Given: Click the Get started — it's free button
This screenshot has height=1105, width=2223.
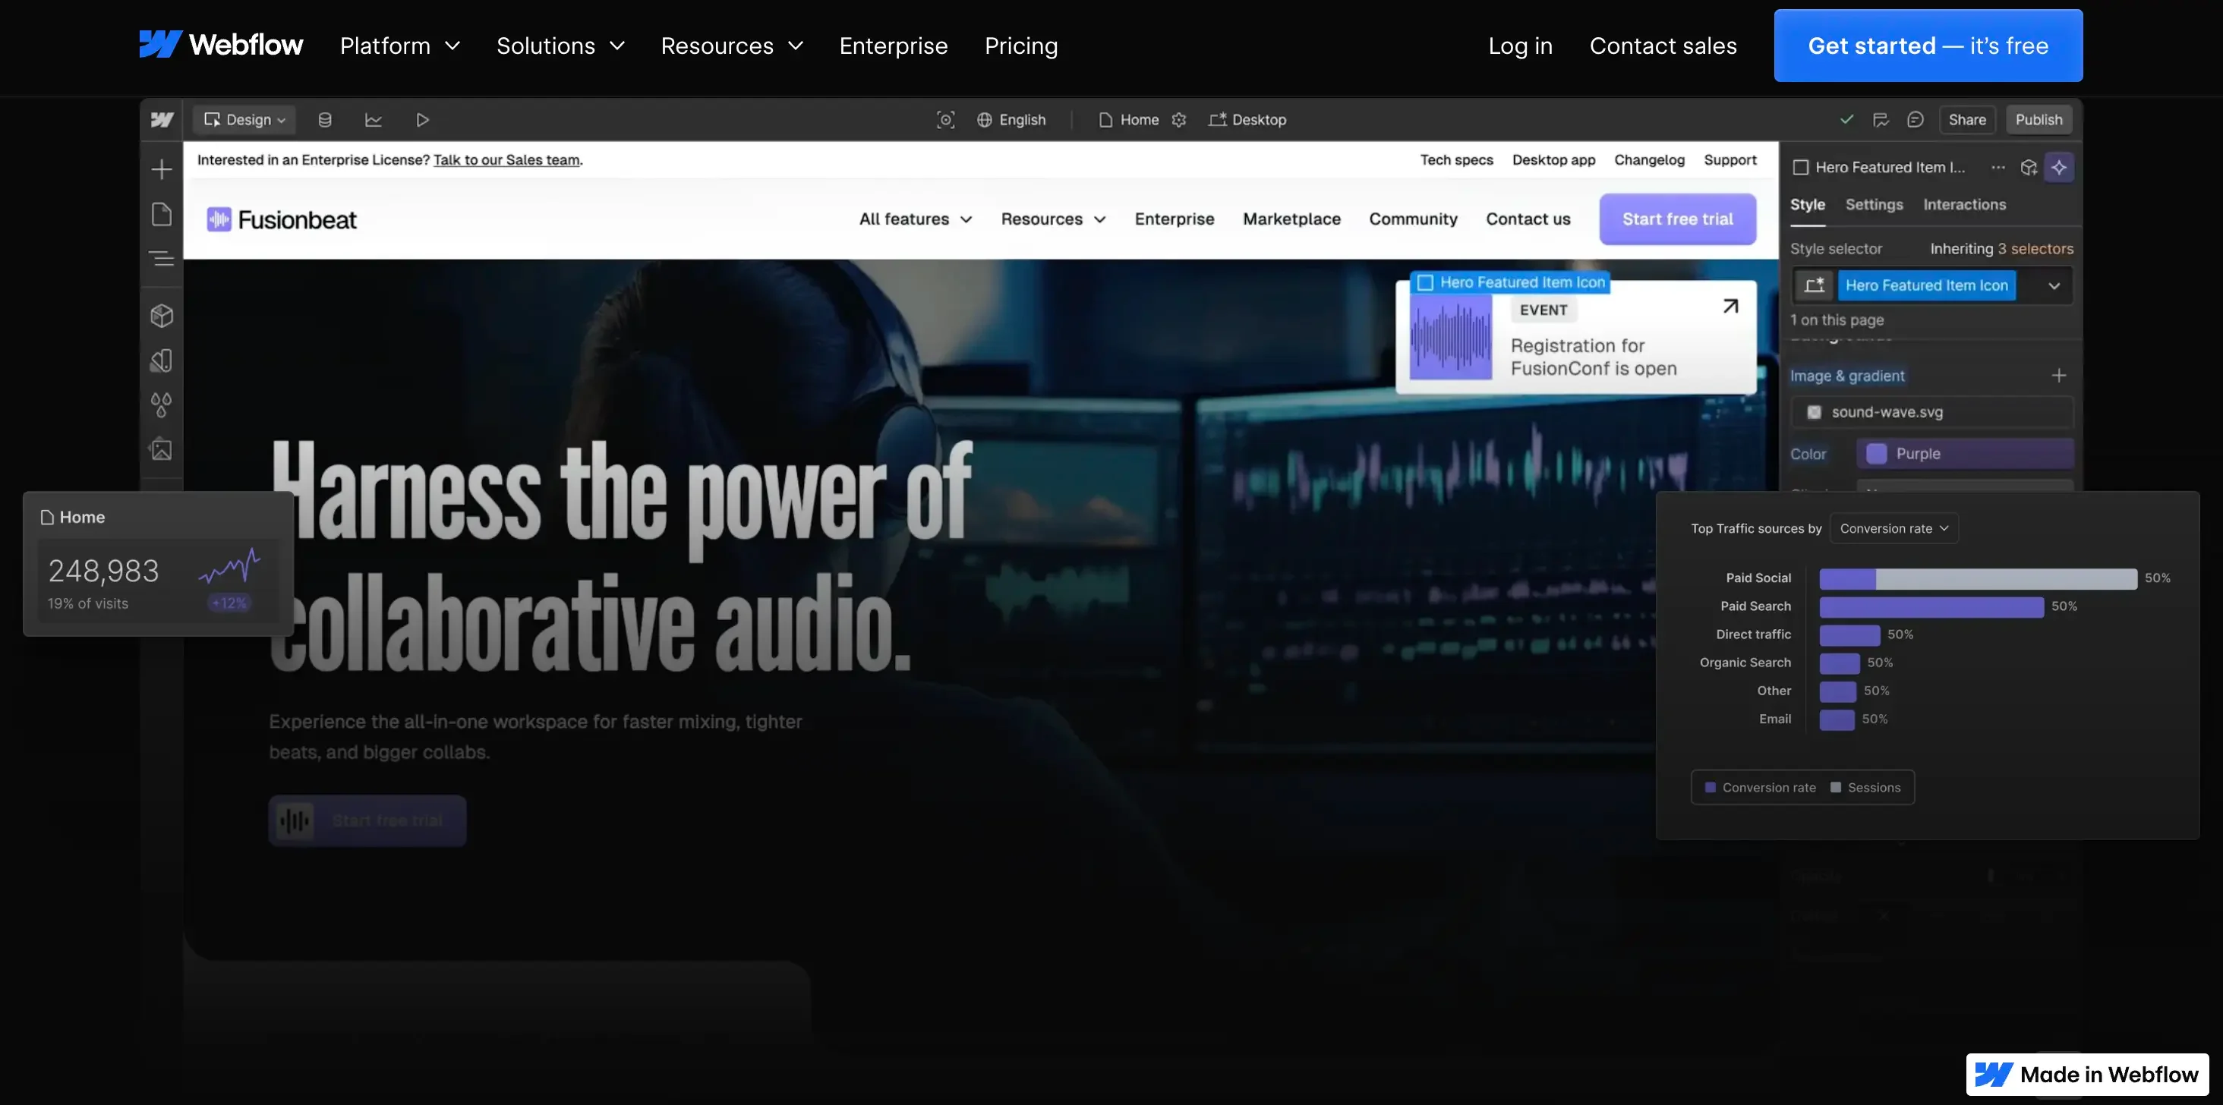Looking at the screenshot, I should click(x=1928, y=46).
